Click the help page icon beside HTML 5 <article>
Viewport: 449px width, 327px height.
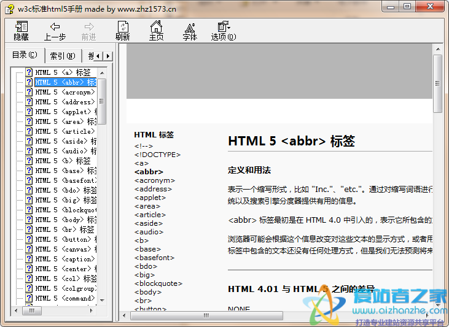tap(29, 131)
